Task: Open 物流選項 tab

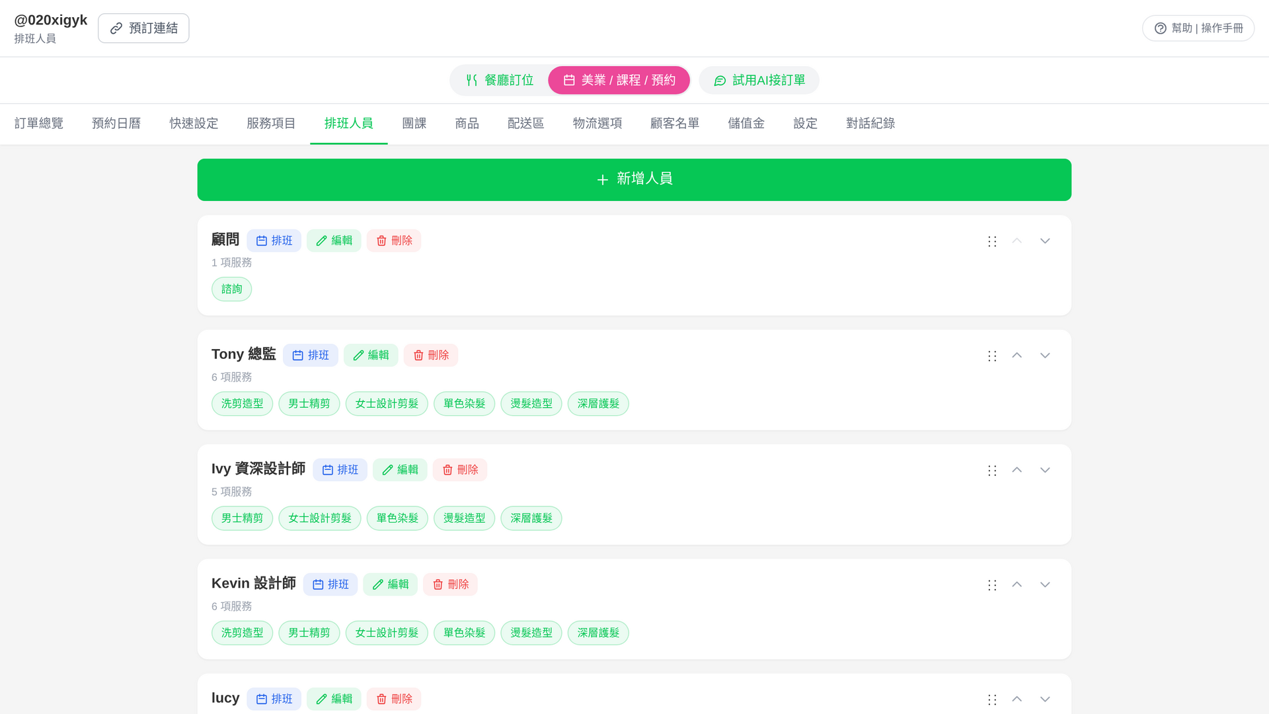Action: 597,124
